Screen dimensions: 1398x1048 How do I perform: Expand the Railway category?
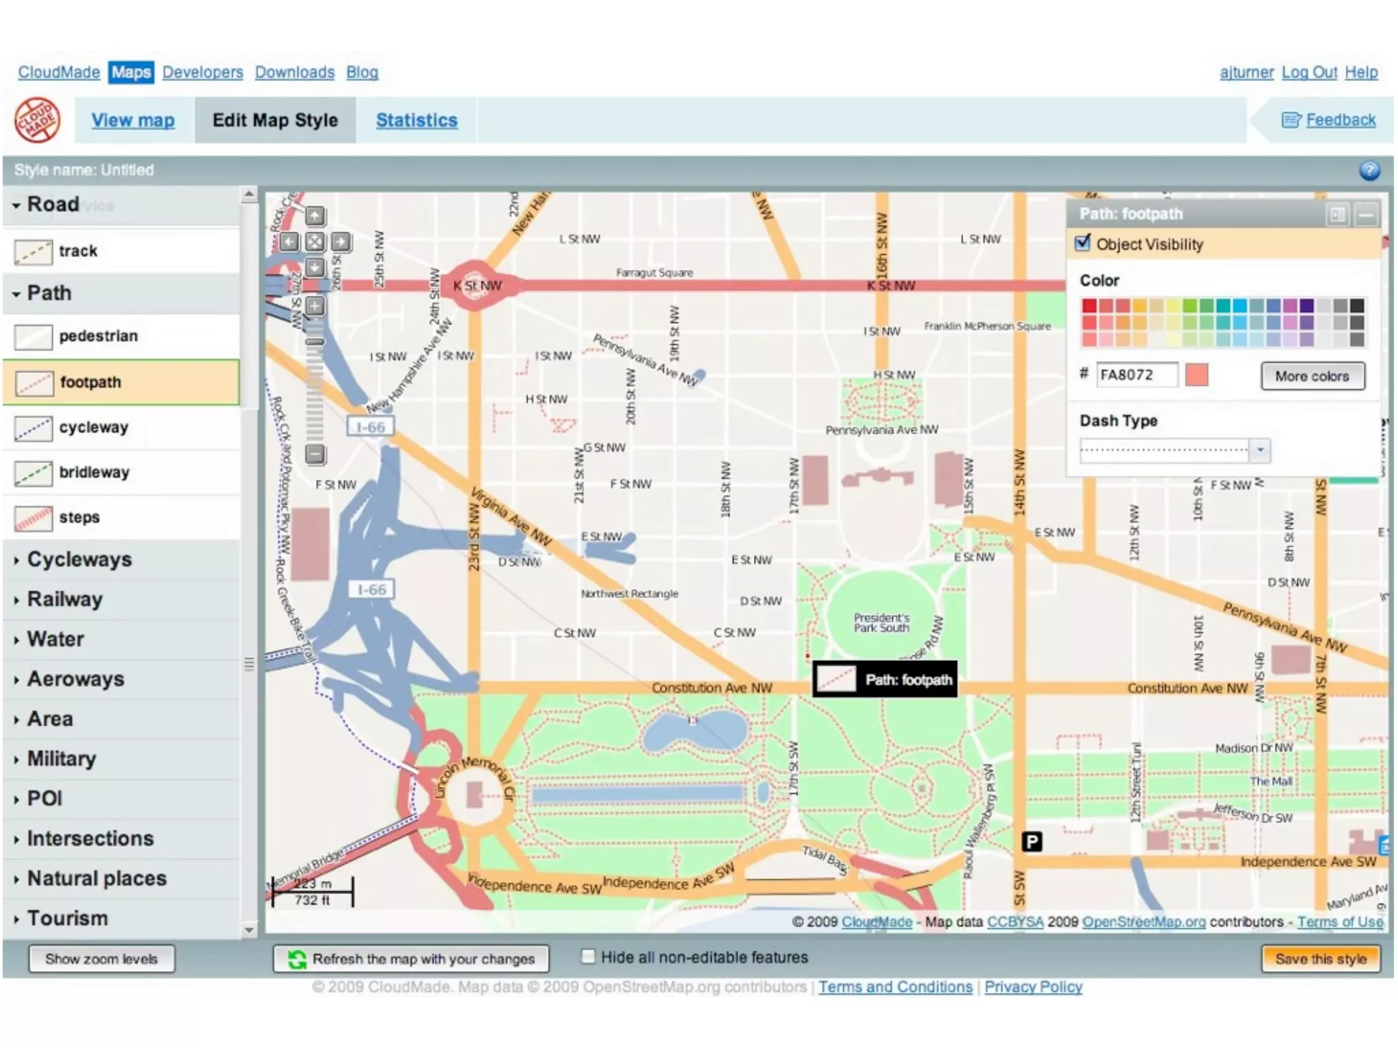(64, 599)
